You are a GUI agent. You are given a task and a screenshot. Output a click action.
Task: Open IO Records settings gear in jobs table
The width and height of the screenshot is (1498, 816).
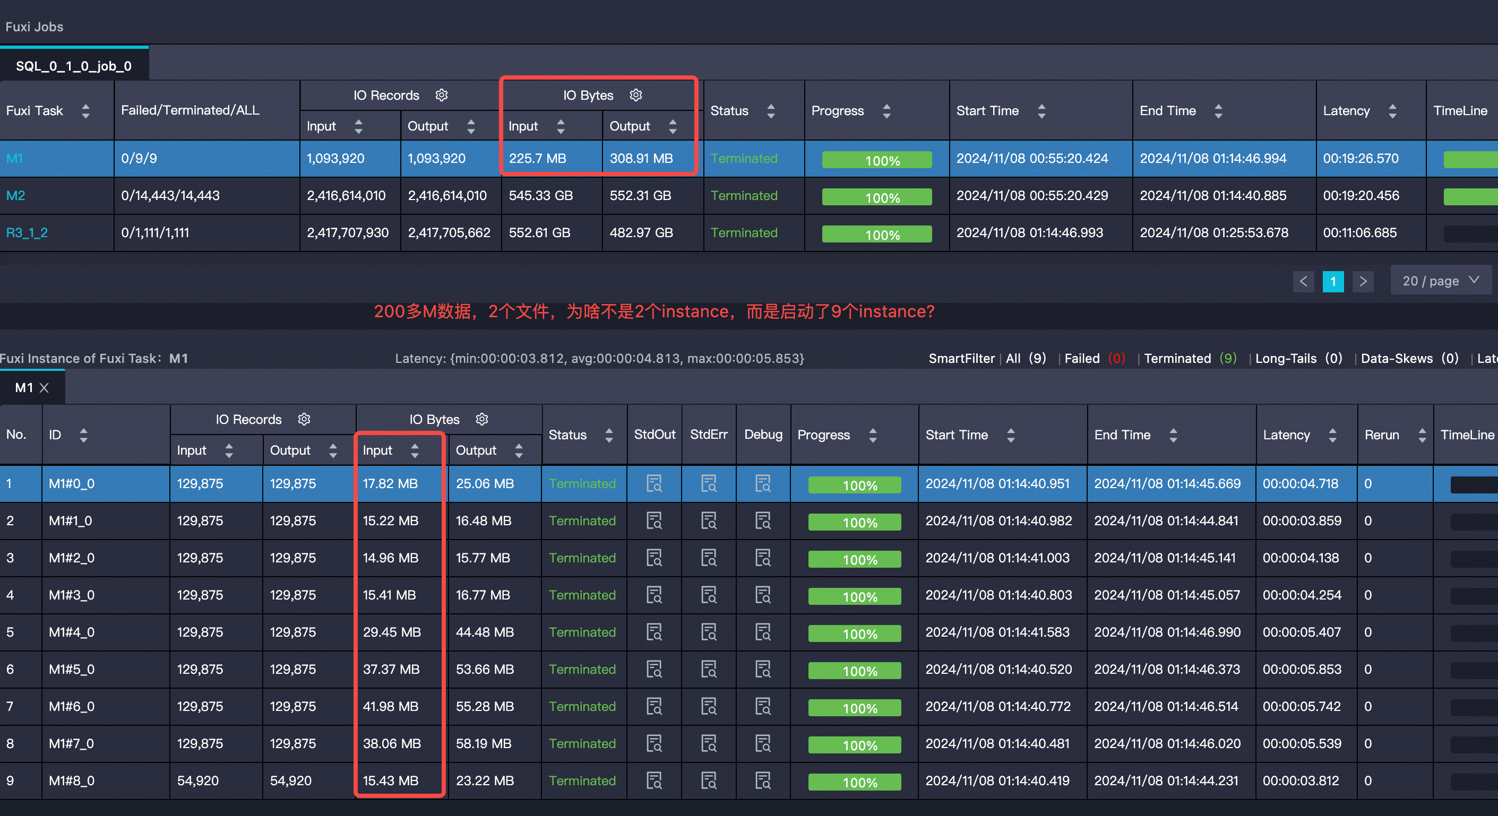(442, 95)
